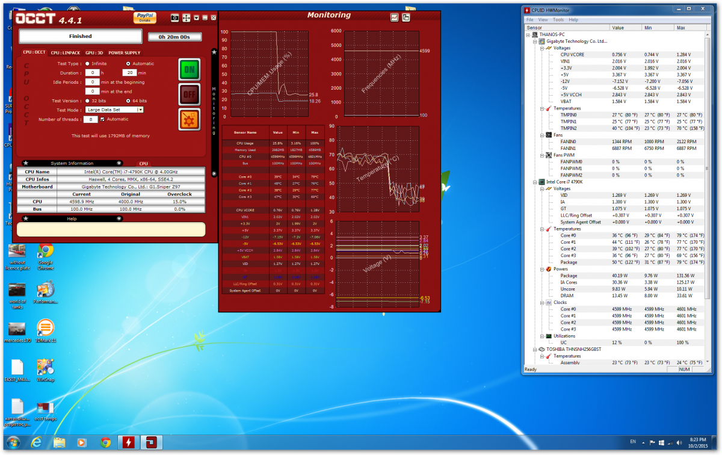
Task: Click the Finished status button in OCCT
Action: tap(81, 36)
